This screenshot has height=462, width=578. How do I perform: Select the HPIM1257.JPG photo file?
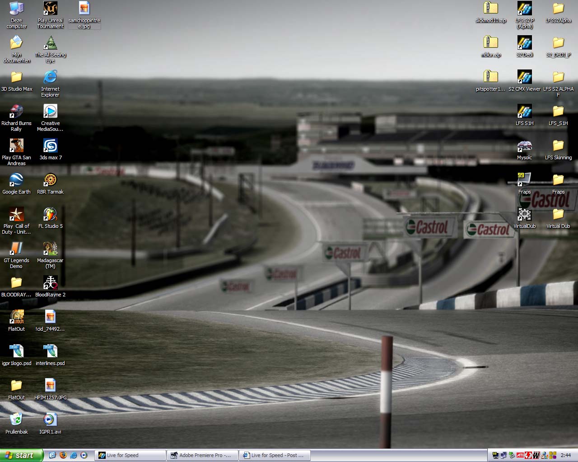(50, 389)
